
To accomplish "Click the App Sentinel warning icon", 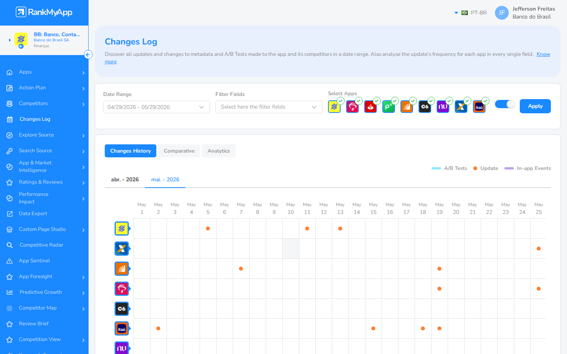I will [x=9, y=261].
